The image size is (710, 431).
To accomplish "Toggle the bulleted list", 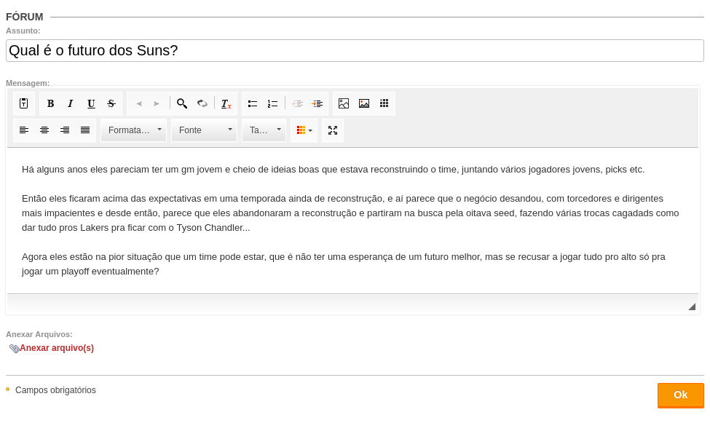I will point(253,103).
